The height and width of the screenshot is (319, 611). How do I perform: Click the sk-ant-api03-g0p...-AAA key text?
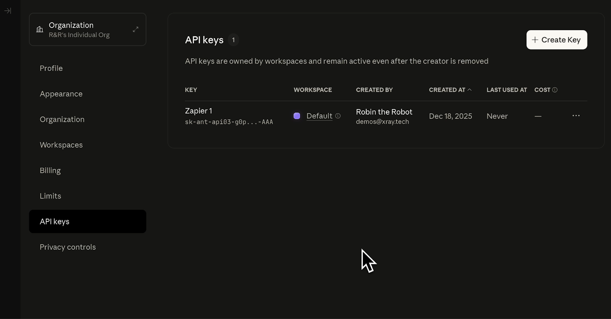(x=229, y=122)
